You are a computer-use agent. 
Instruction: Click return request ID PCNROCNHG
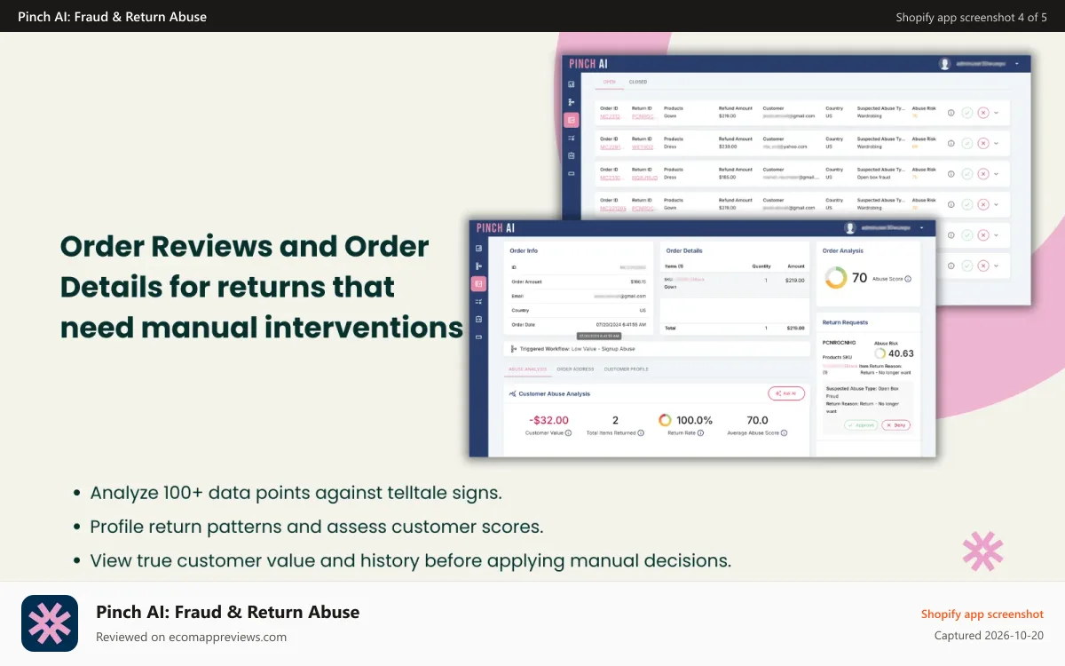point(838,342)
